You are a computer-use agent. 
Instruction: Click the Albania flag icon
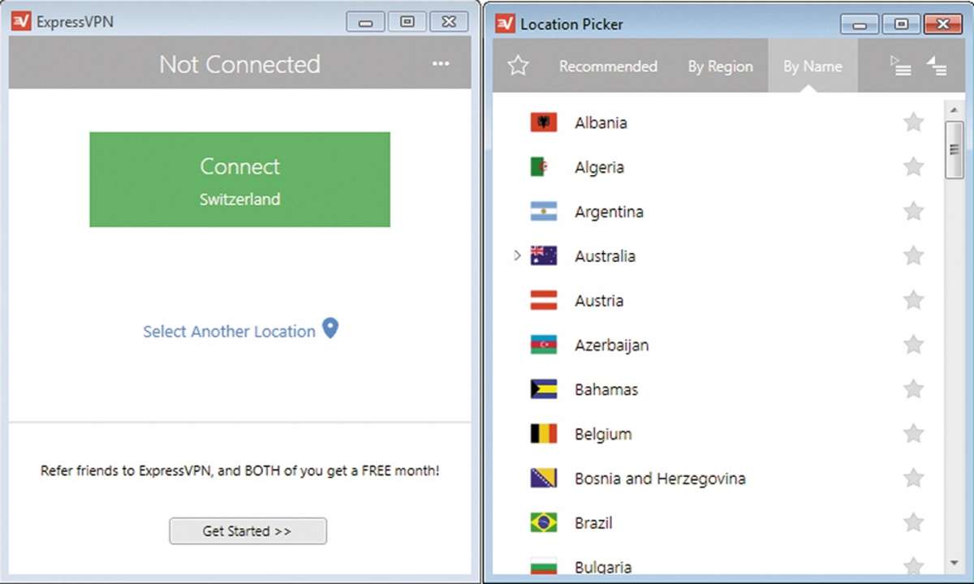[544, 122]
